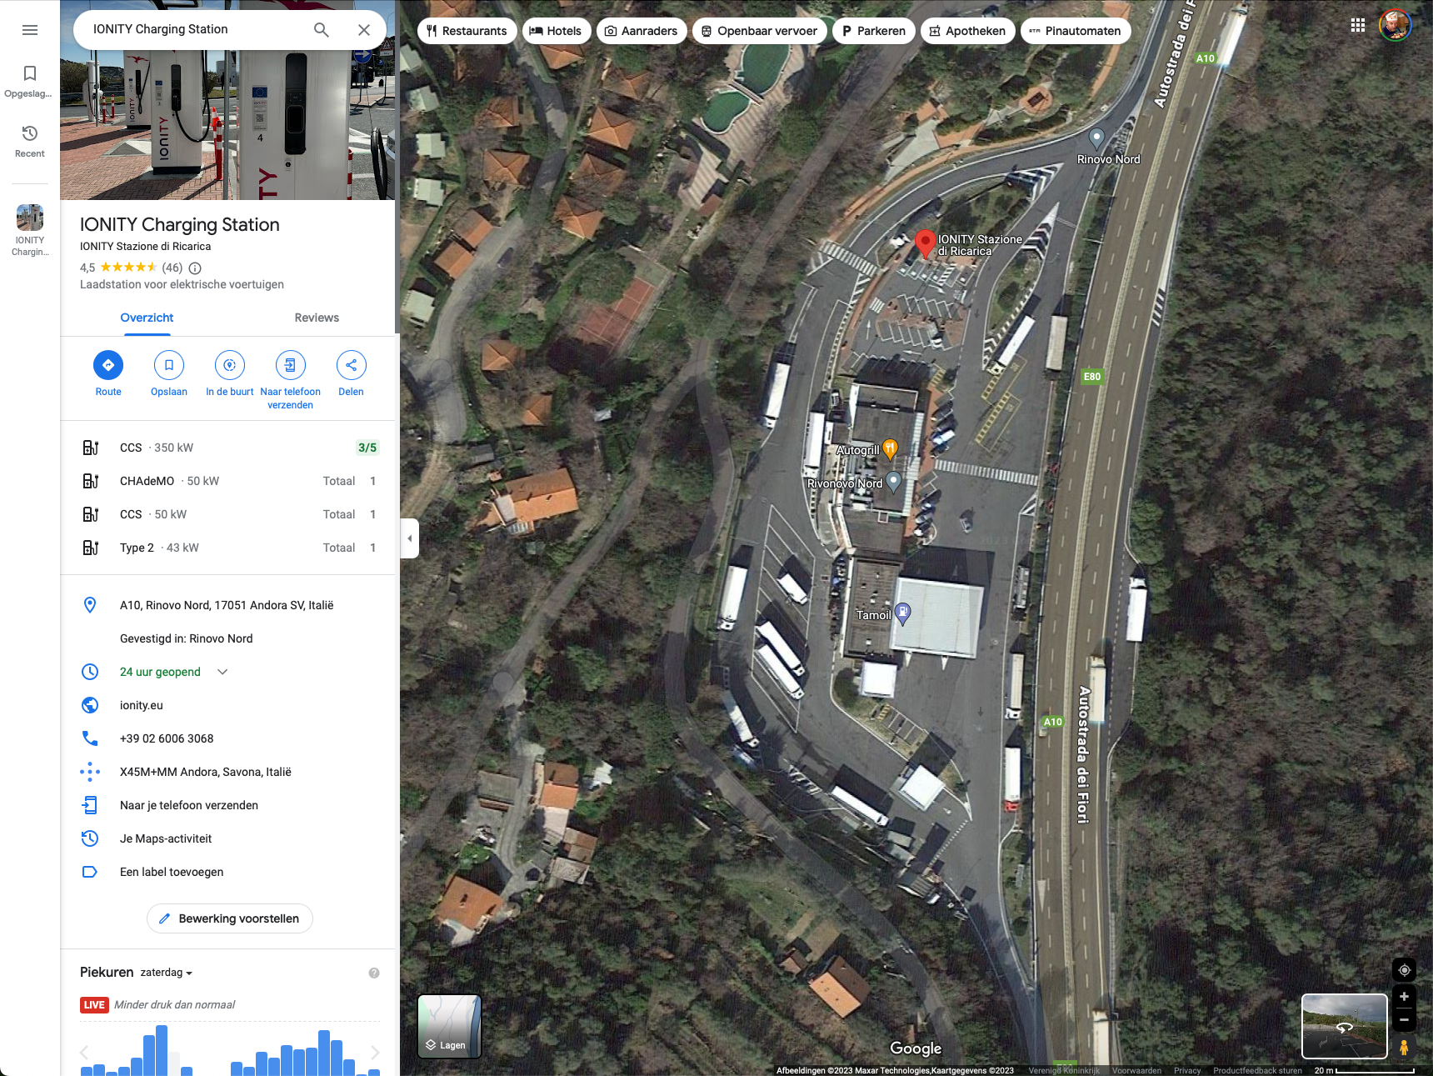Zoom out on the map
The image size is (1433, 1076).
click(1404, 1020)
